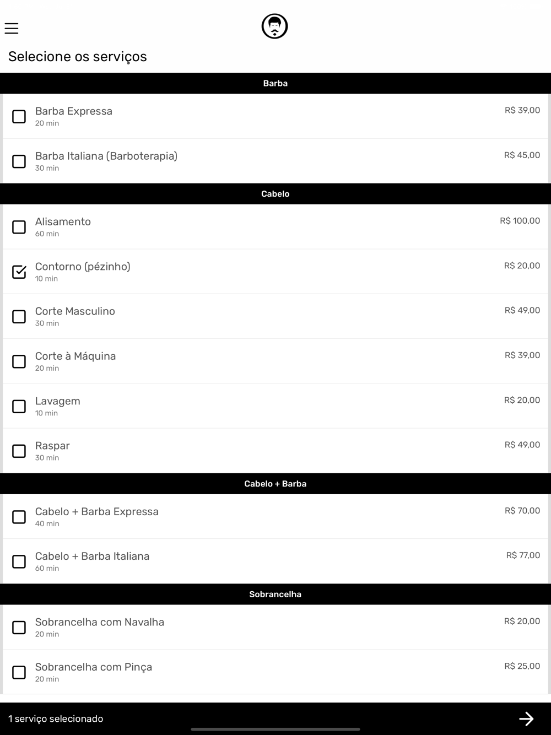The image size is (551, 735).
Task: Check Cabelo + Barba Expressa
Action: 19,517
